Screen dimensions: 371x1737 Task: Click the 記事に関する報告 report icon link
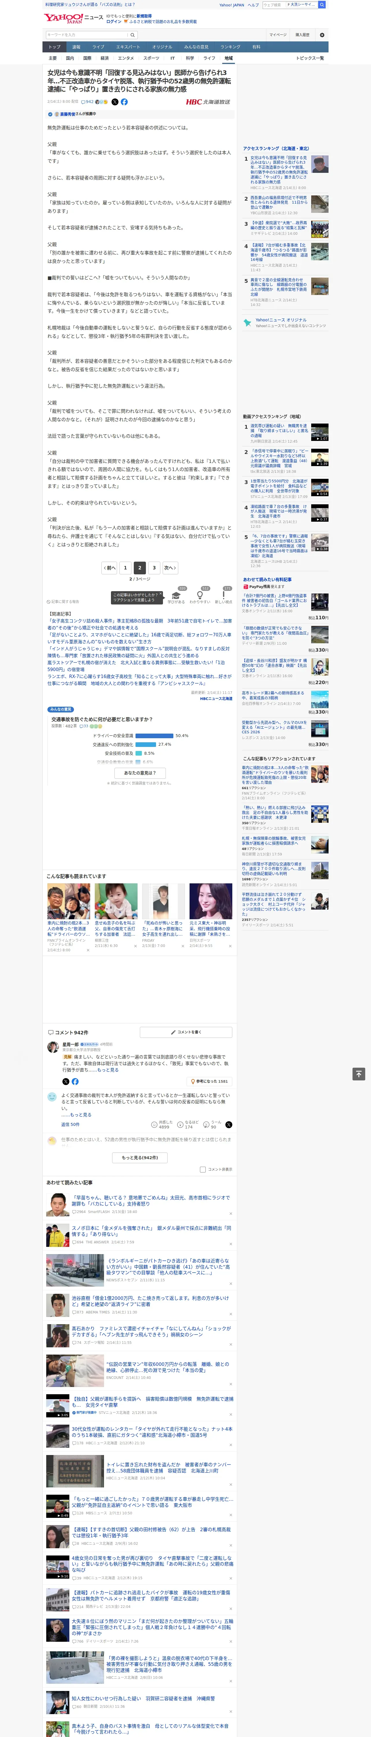[x=63, y=602]
